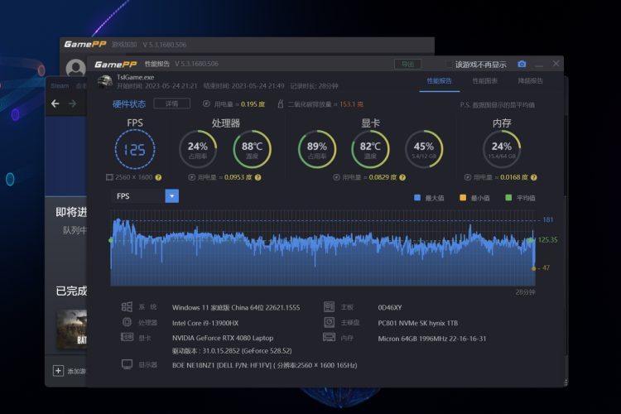Viewport: 621px width, 414px height.
Task: Click the 125.35 average FPS marker
Action: (548, 239)
